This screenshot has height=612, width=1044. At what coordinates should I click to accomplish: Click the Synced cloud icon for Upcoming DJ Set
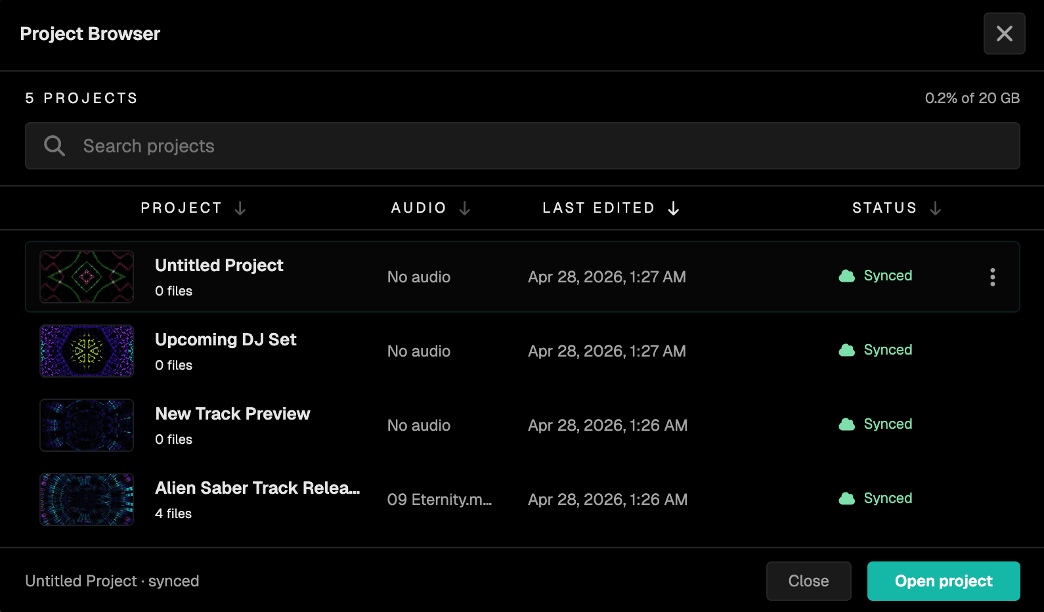[x=847, y=350]
